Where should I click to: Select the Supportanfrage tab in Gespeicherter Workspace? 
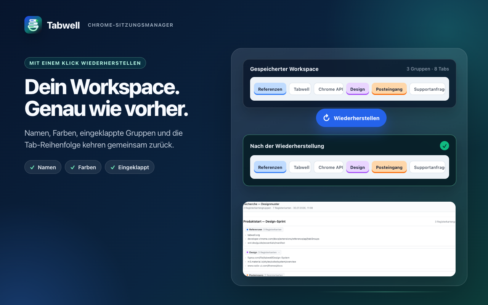(x=427, y=89)
